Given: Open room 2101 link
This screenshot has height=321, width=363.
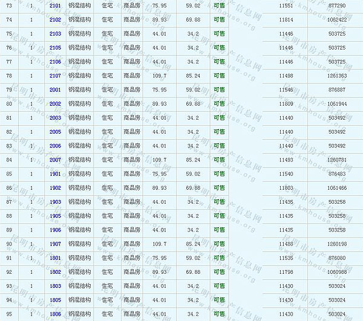Looking at the screenshot, I should (55, 5).
